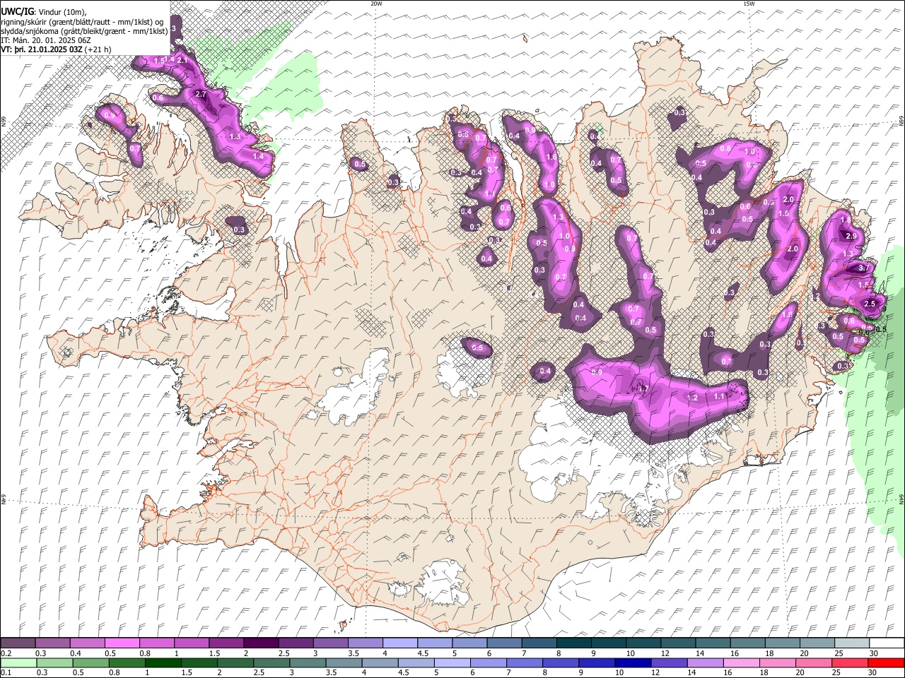Click the '2.9' snowfall value in the east
The image size is (905, 678).
point(851,236)
